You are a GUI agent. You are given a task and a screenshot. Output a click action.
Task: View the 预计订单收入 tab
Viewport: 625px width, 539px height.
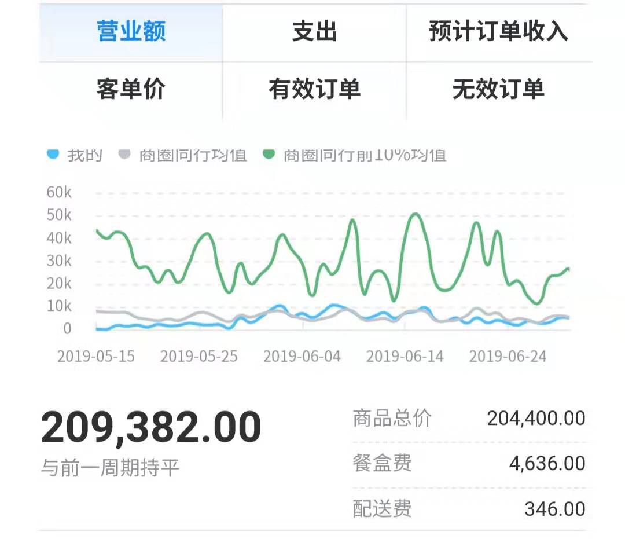click(498, 32)
